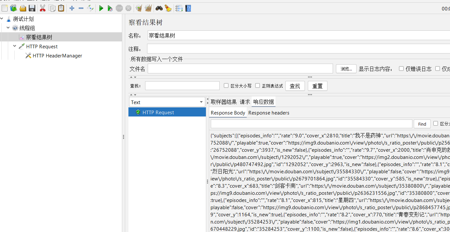This screenshot has width=450, height=232.
Task: Switch to Response headers tab
Action: tap(269, 113)
